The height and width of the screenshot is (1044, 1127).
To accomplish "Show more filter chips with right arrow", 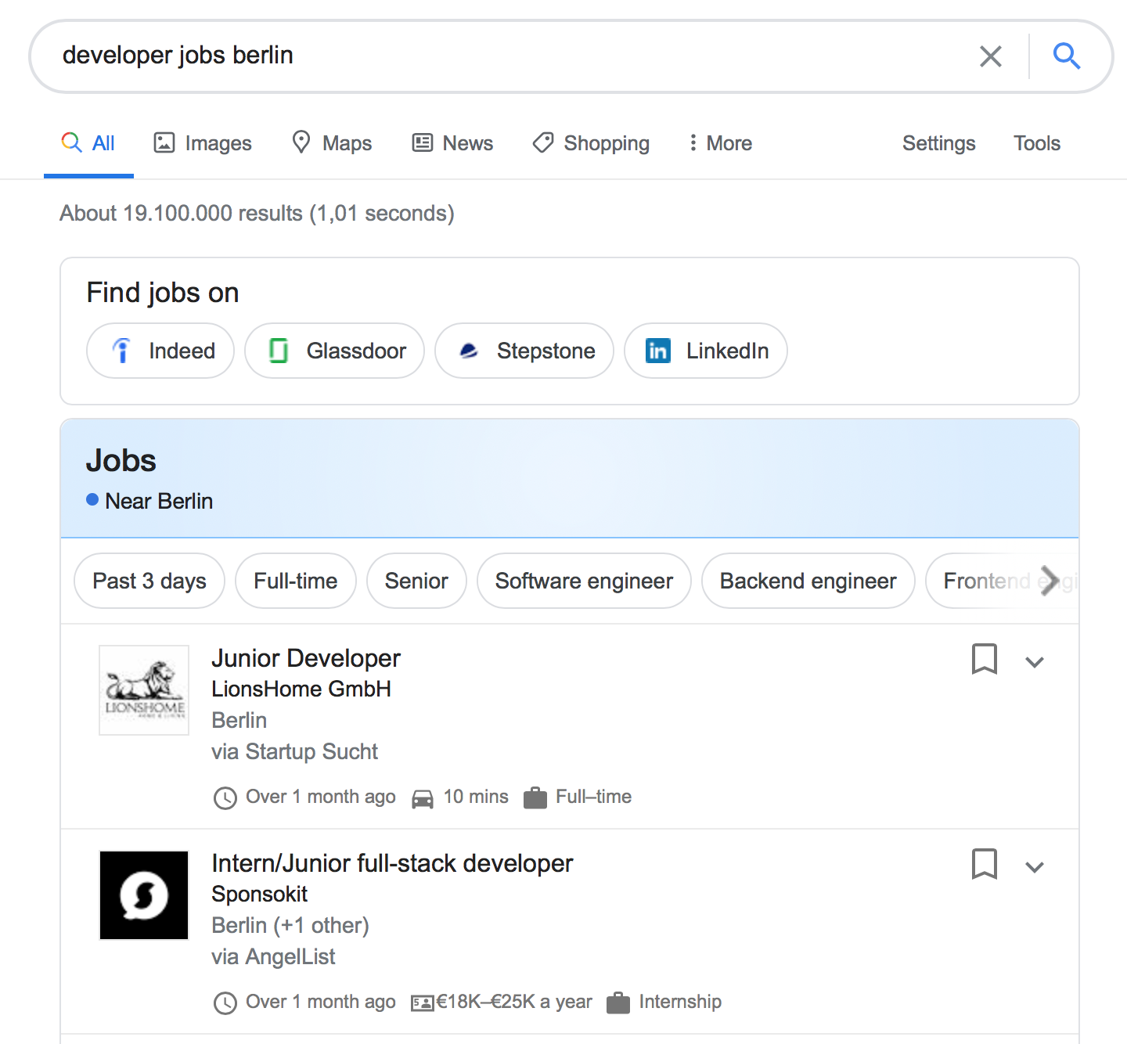I will coord(1050,581).
